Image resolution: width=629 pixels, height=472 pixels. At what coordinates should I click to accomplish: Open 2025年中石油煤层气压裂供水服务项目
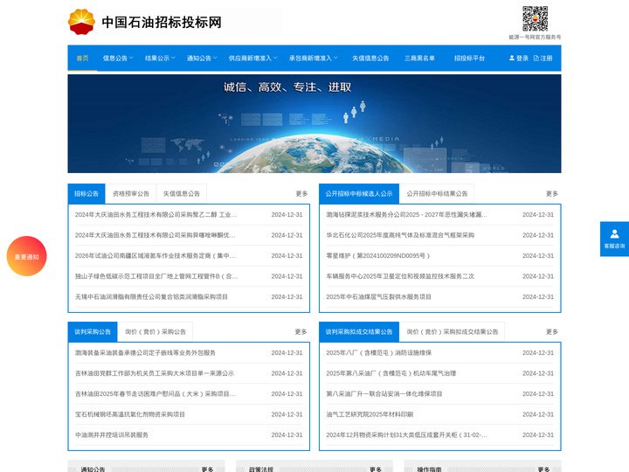[x=378, y=296]
